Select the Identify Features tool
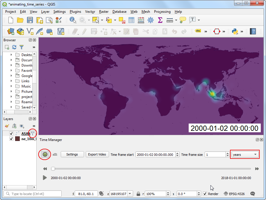 tap(72, 20)
